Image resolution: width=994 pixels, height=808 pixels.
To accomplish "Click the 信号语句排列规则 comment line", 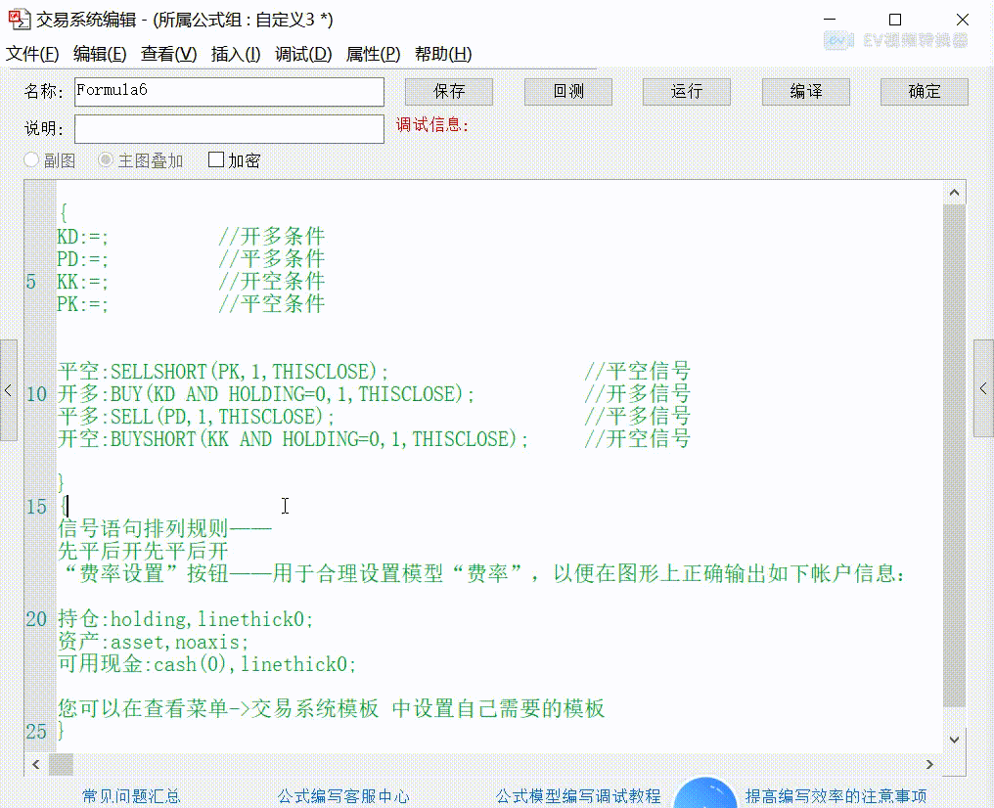I will pos(164,528).
